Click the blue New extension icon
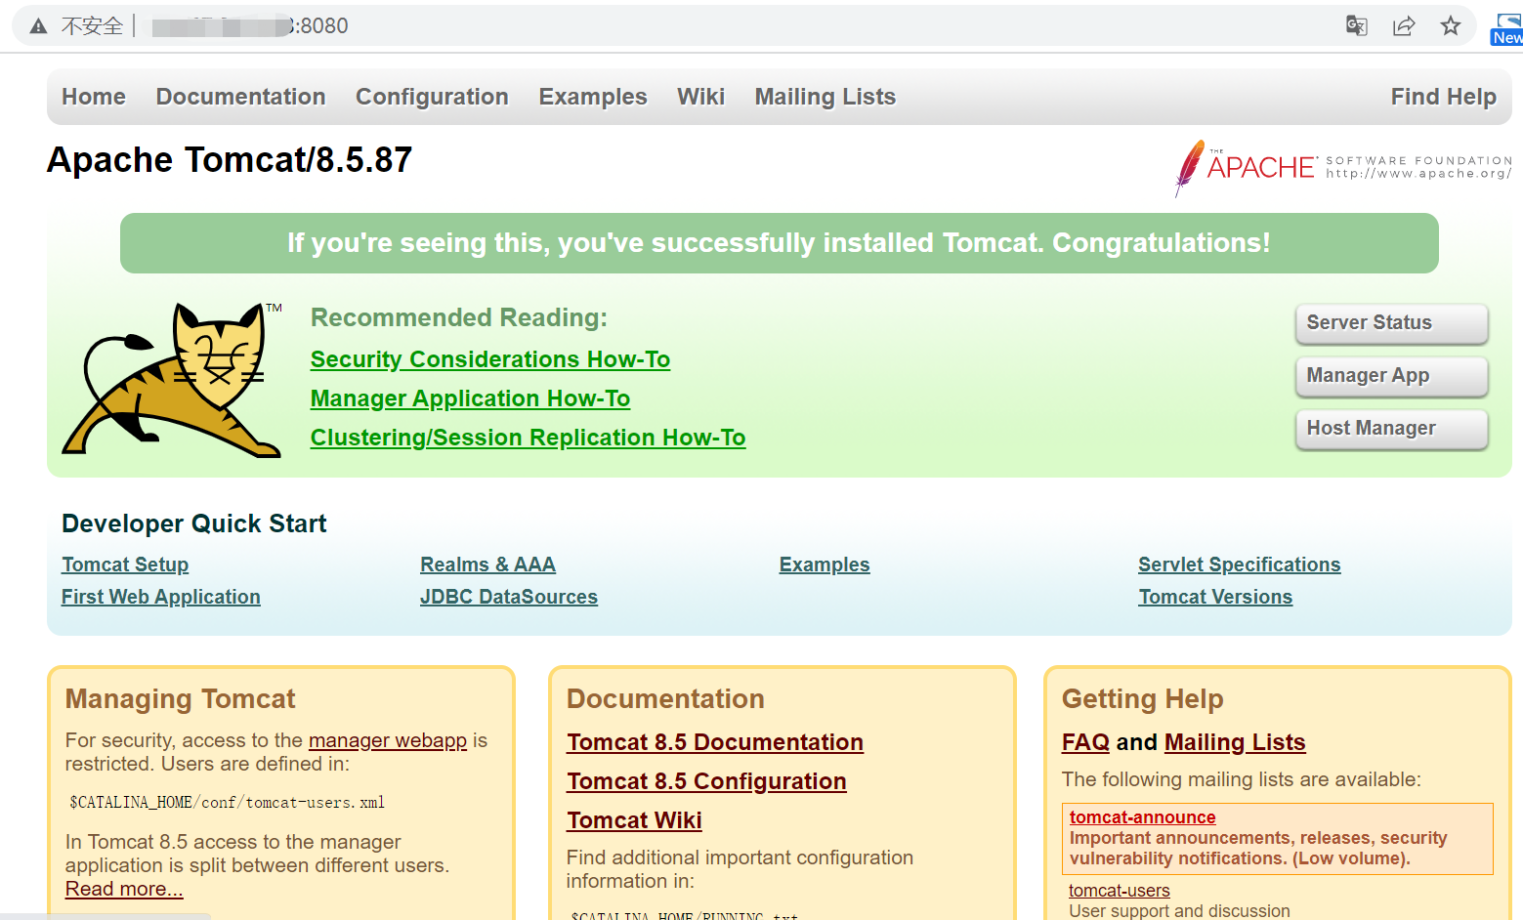 [1506, 28]
